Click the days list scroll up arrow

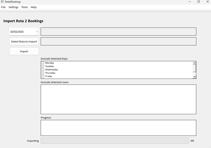coord(194,63)
